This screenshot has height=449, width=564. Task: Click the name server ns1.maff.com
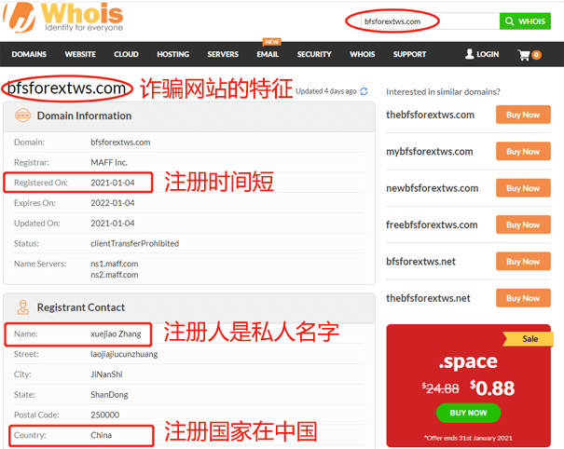point(115,264)
